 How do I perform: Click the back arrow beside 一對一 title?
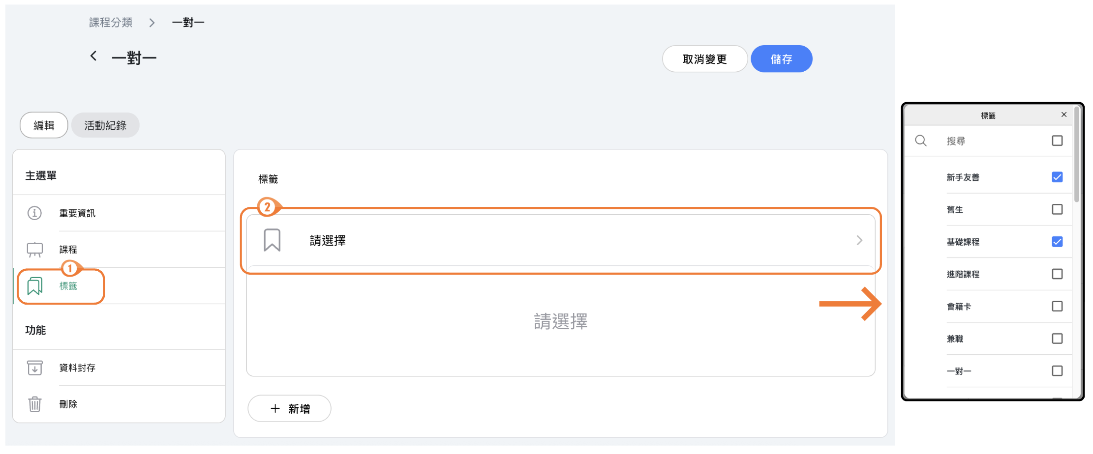pyautogui.click(x=93, y=57)
